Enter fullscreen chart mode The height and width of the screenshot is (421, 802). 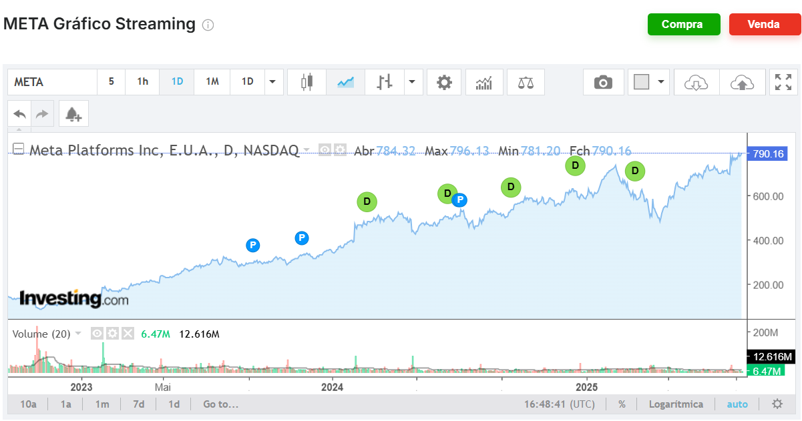point(783,82)
